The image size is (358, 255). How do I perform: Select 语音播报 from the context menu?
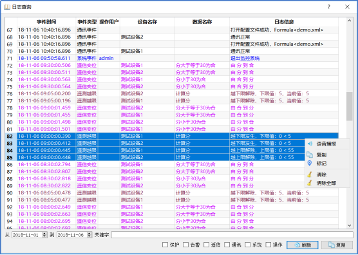tap(327, 144)
